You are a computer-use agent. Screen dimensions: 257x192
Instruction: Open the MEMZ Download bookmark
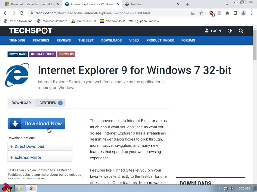18,21
